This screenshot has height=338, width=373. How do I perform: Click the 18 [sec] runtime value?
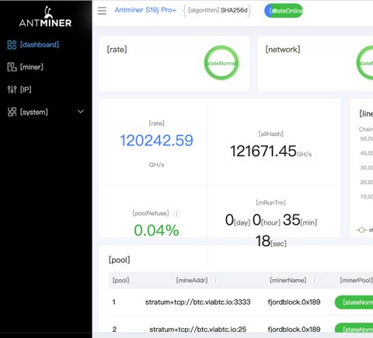click(271, 241)
